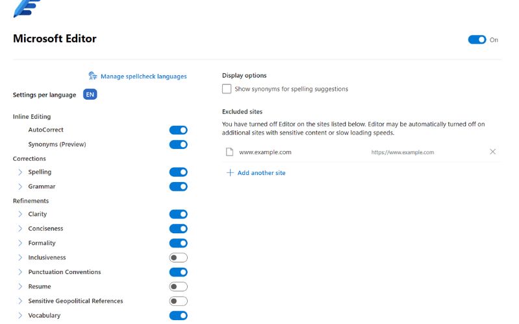Open Manage spellcheck languages link

point(144,76)
